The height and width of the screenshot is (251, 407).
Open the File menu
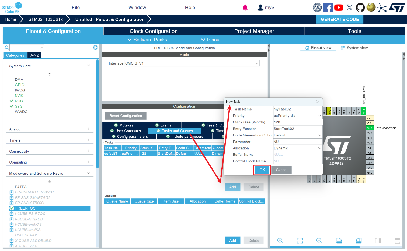coord(76,8)
